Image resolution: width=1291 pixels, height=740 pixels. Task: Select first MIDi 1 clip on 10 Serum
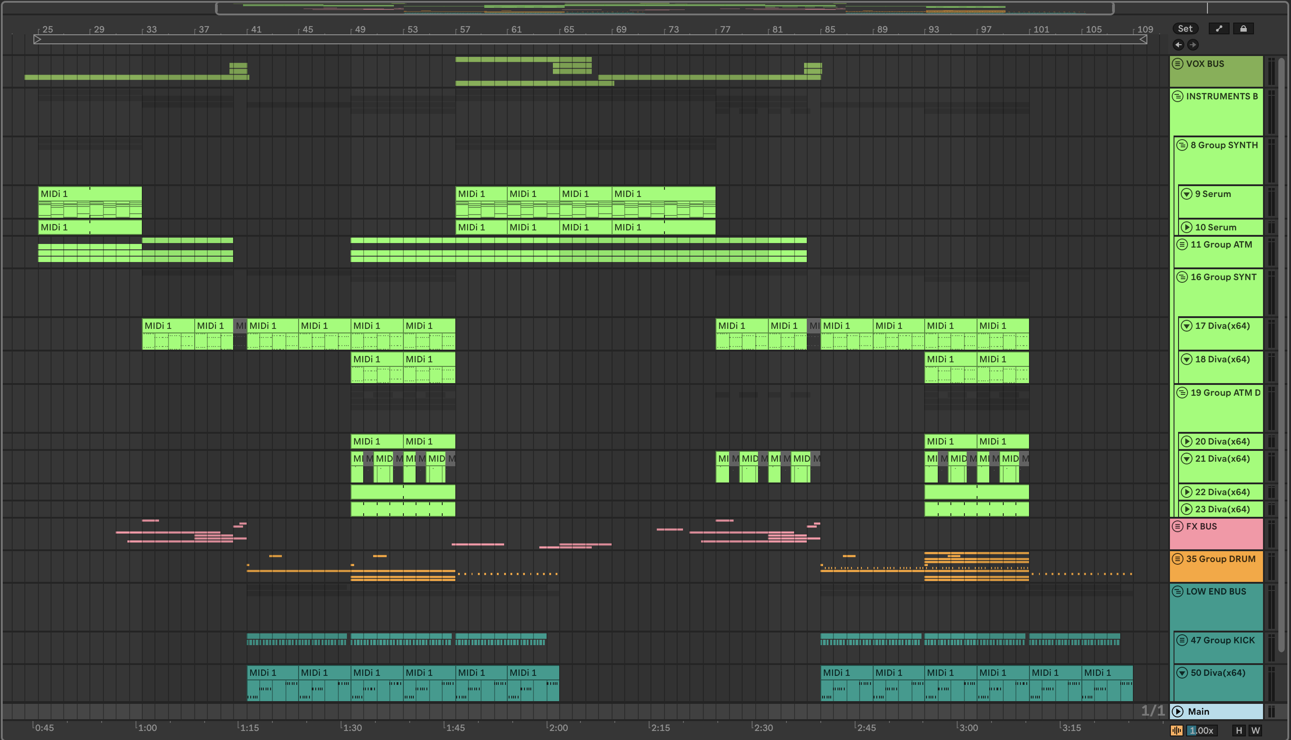90,227
